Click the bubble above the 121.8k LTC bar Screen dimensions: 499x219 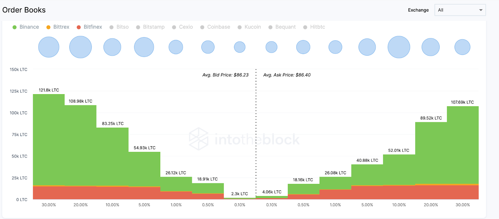pyautogui.click(x=49, y=47)
